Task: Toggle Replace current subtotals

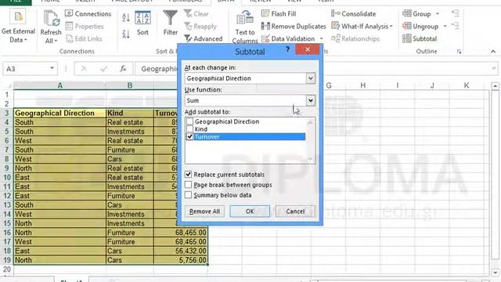Action: 188,174
